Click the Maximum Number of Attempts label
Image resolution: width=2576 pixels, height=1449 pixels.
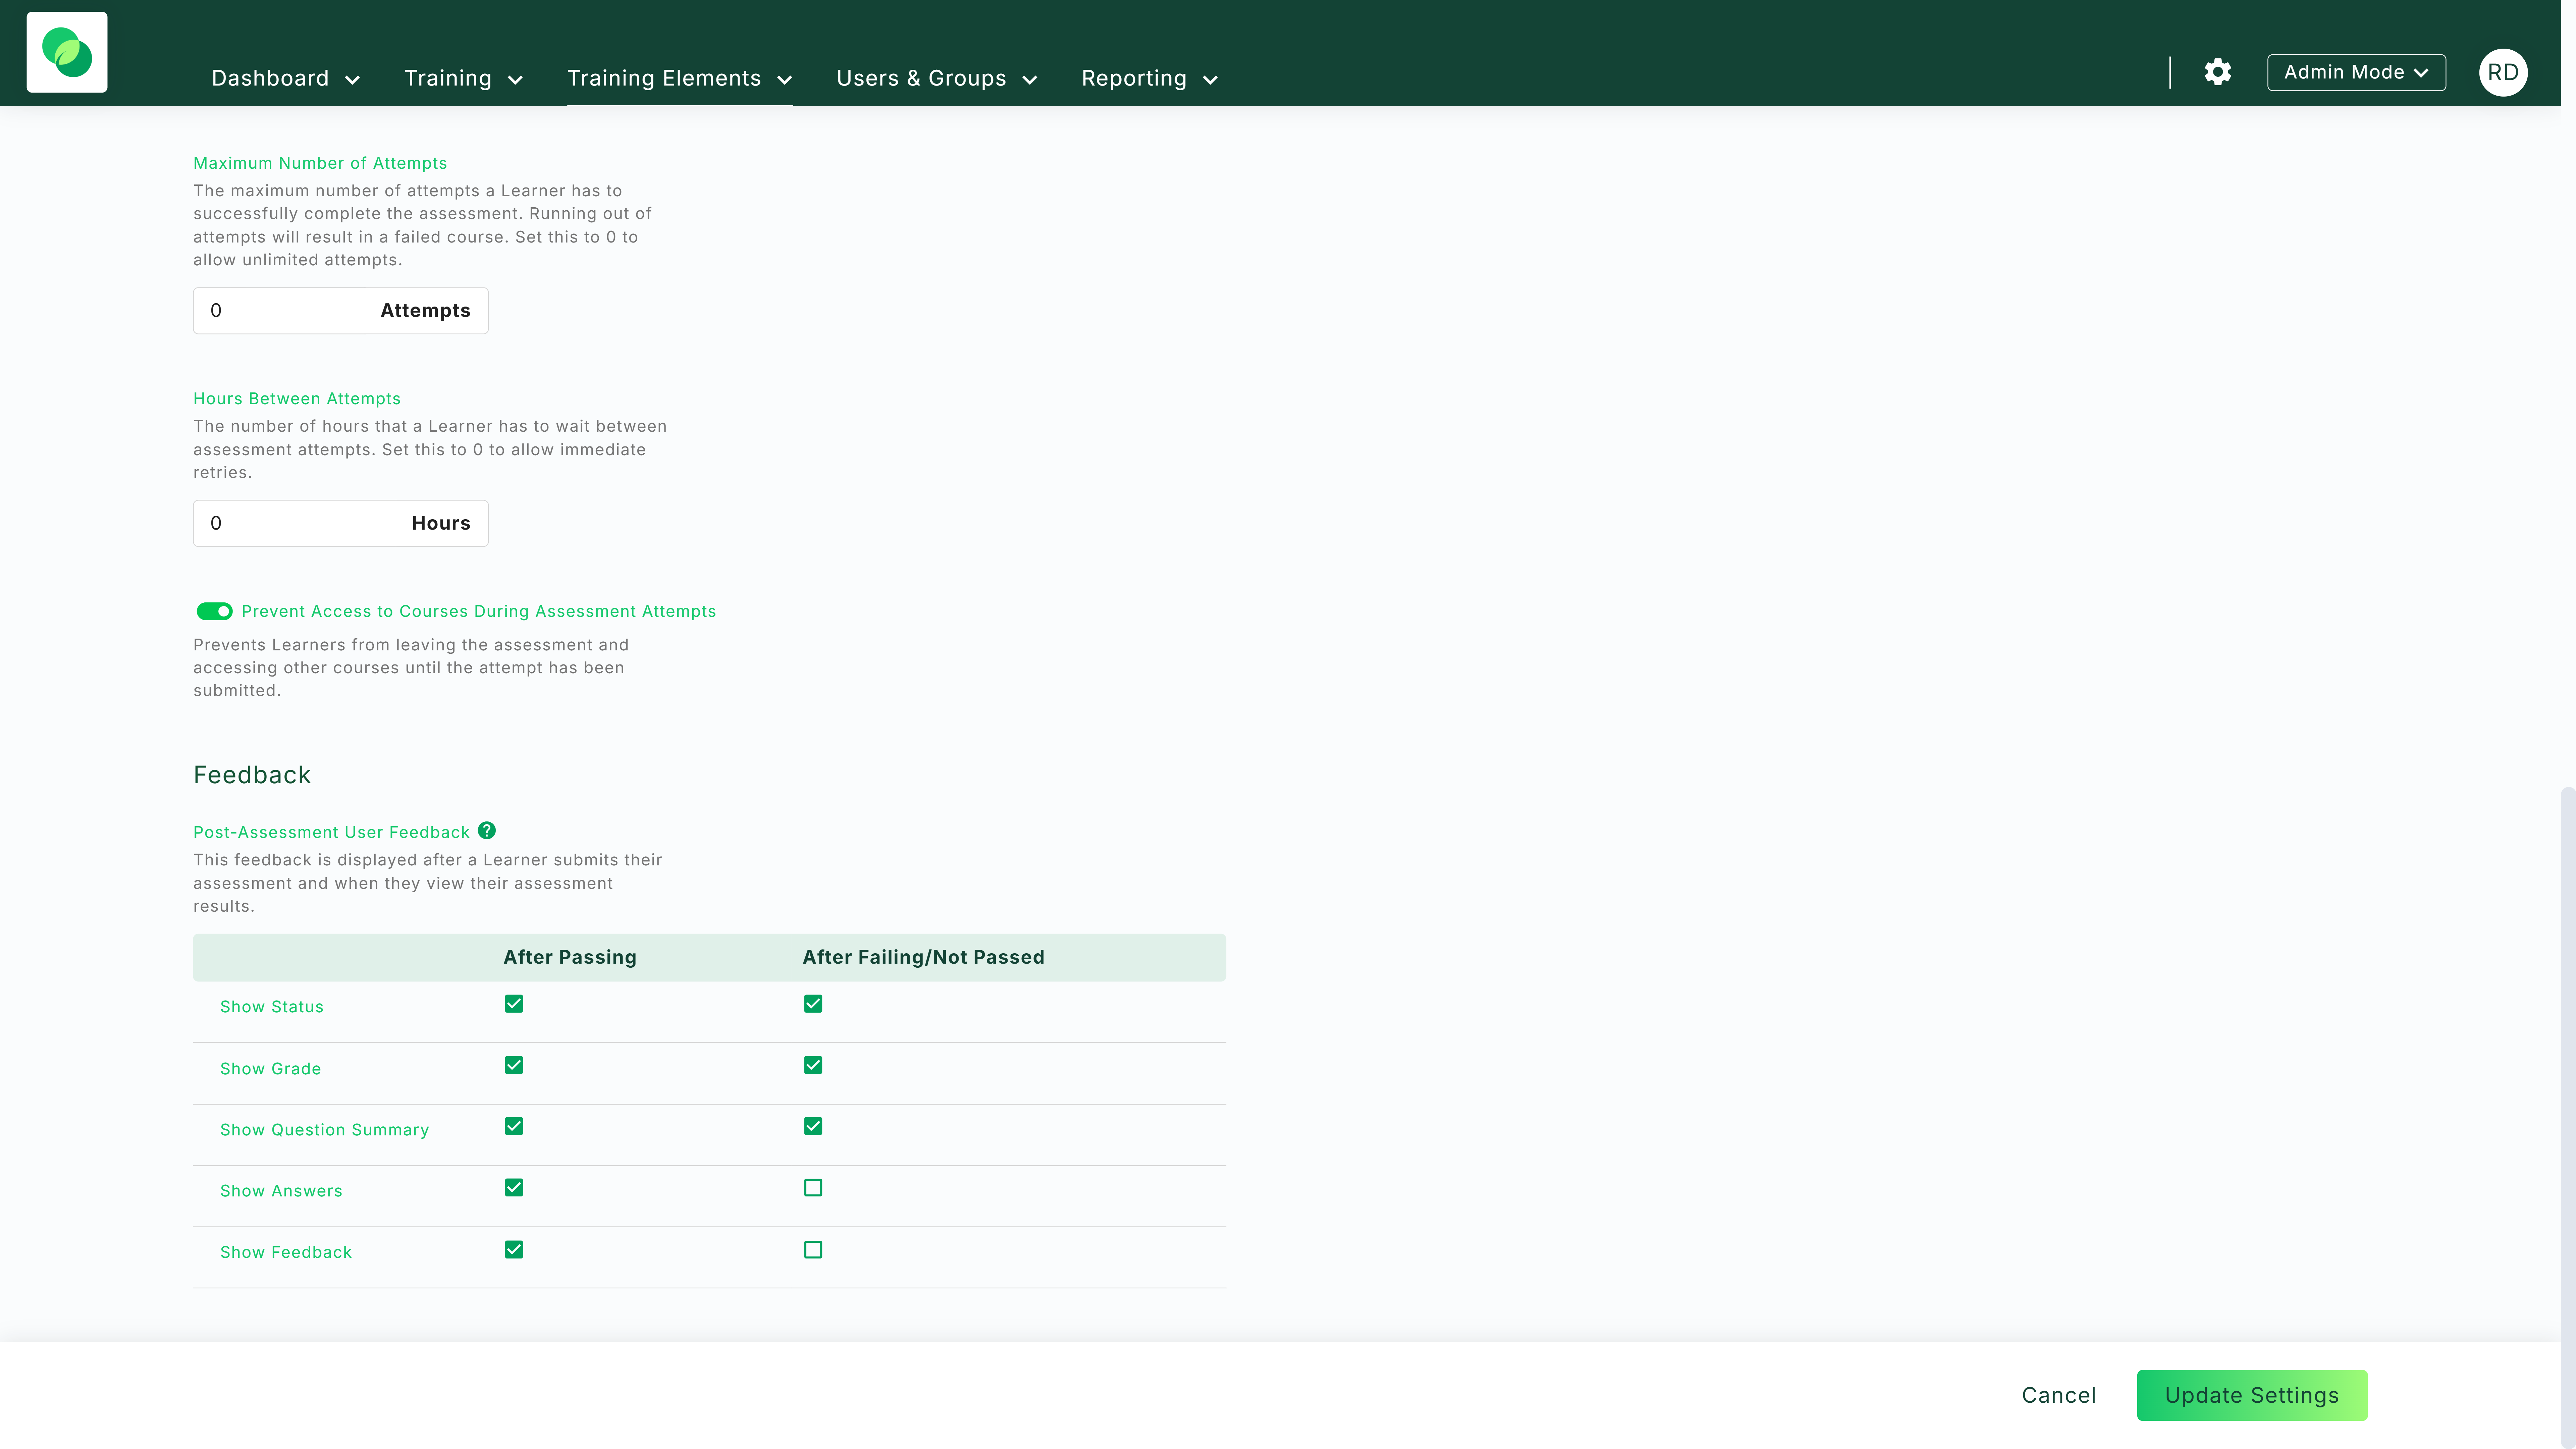pos(320,163)
